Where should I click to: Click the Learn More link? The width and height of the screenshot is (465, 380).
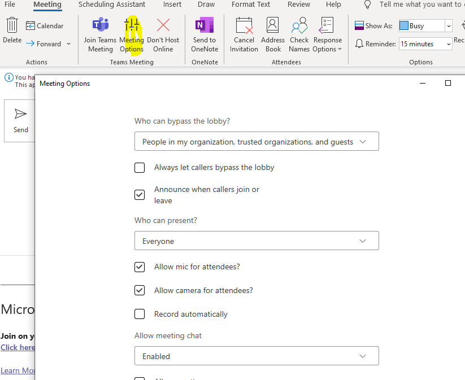coord(18,370)
